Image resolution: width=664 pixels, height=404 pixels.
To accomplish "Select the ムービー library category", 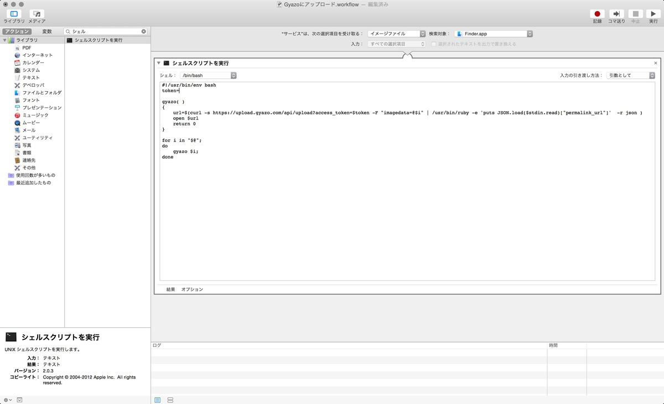I will coord(31,123).
